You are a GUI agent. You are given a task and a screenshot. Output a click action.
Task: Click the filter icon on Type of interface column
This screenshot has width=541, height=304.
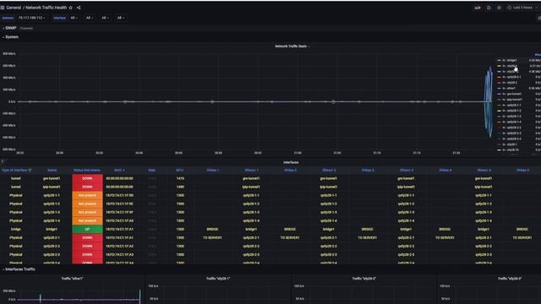pyautogui.click(x=30, y=171)
